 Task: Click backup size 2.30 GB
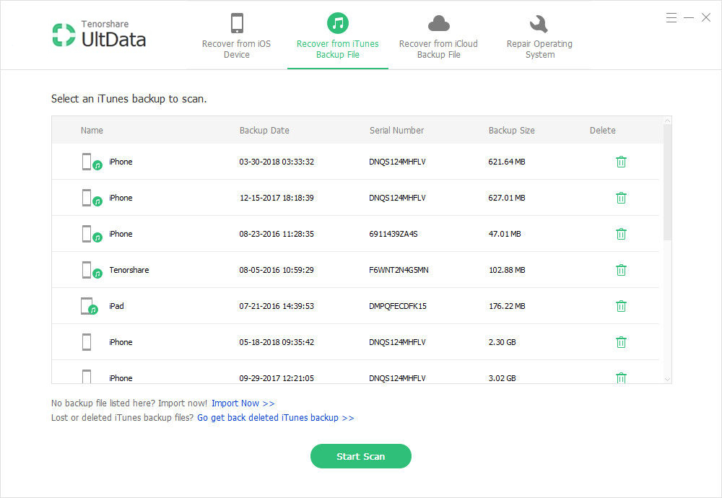pos(502,342)
